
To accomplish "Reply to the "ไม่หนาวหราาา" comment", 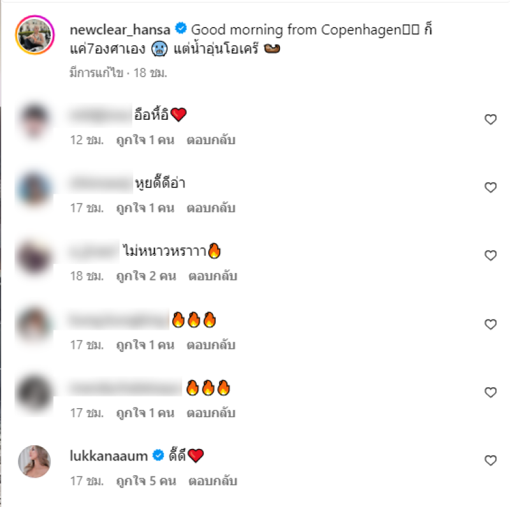I will coord(213,276).
